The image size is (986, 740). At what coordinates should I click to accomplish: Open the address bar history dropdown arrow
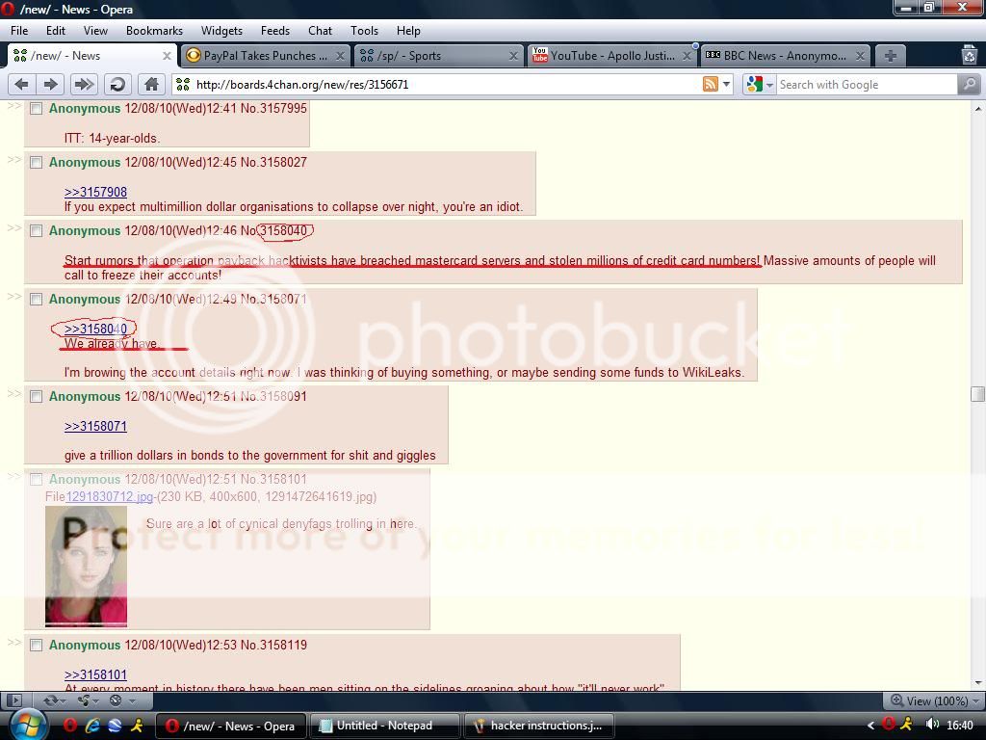pos(727,85)
